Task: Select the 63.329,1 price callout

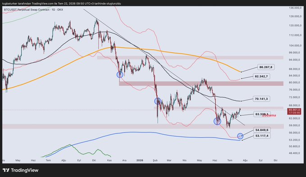Action: click(x=262, y=114)
